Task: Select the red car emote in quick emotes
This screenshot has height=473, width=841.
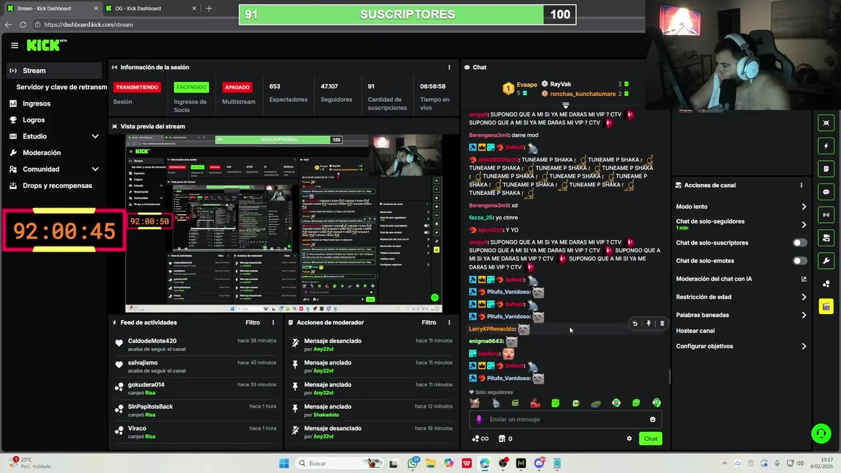Action: coord(535,403)
